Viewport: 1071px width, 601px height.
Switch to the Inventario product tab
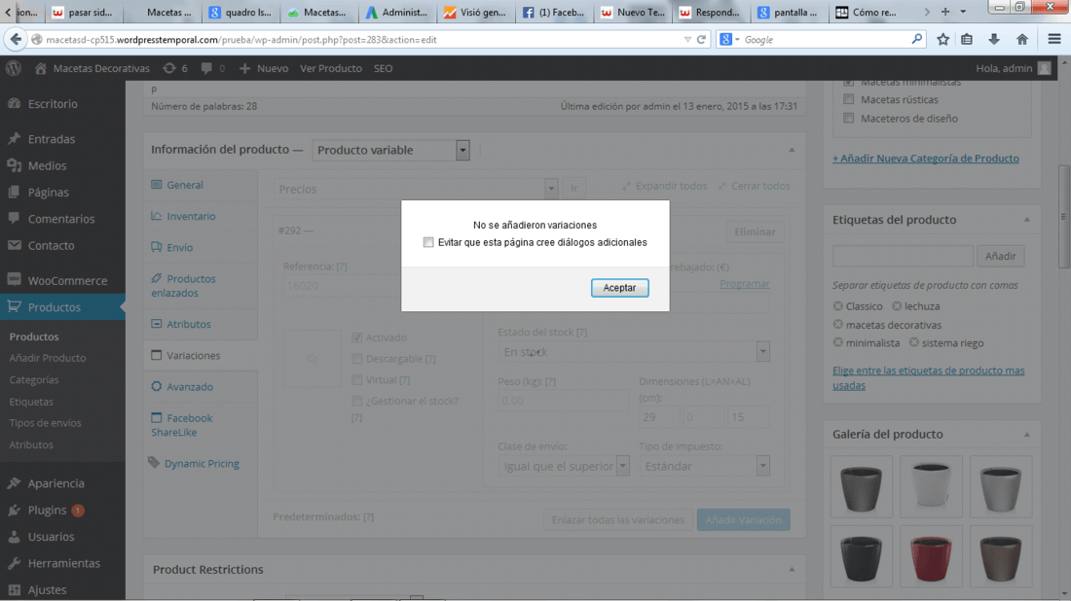point(191,216)
